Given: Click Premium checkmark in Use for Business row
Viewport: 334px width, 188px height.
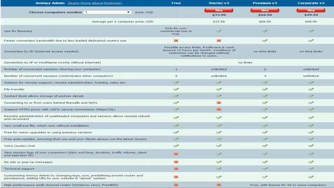Looking at the screenshot, I should tap(265, 31).
